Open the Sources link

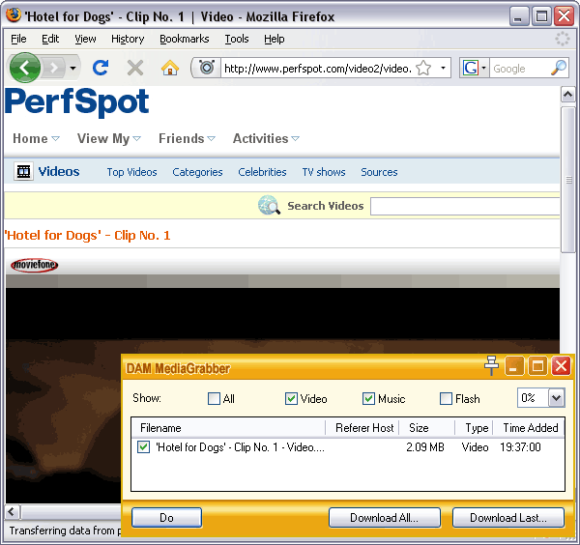point(379,172)
